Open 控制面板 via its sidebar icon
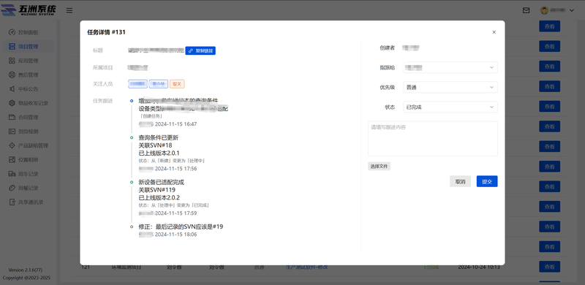Viewport: 585px width, 285px height. tap(12, 32)
